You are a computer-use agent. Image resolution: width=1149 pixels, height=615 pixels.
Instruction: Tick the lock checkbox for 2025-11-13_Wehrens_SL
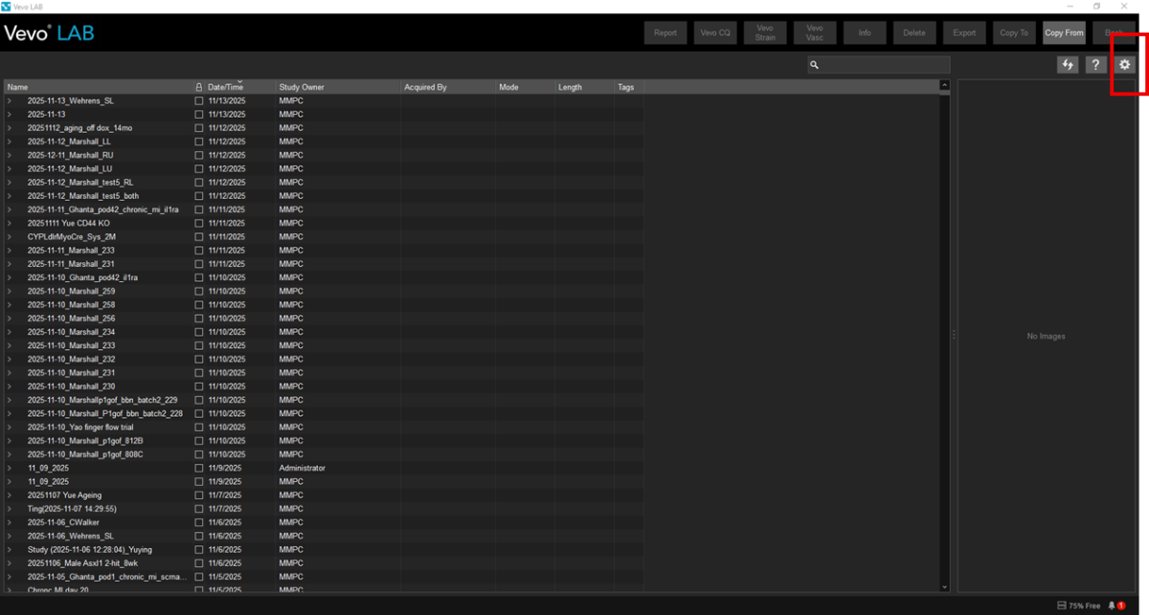pos(199,100)
